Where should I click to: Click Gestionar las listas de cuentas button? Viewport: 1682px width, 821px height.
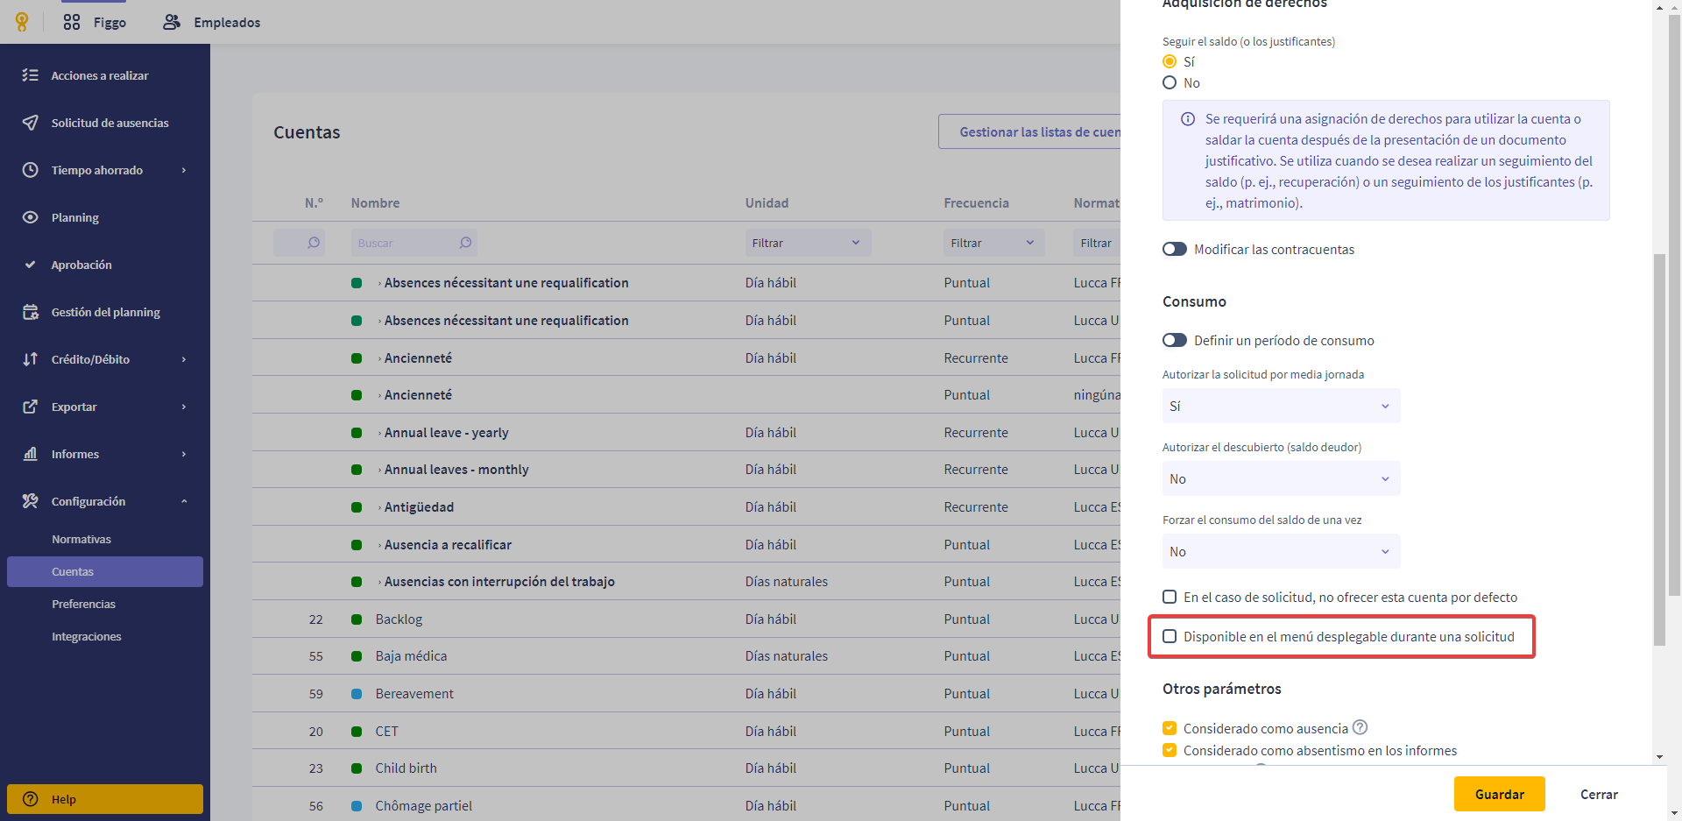(1030, 131)
